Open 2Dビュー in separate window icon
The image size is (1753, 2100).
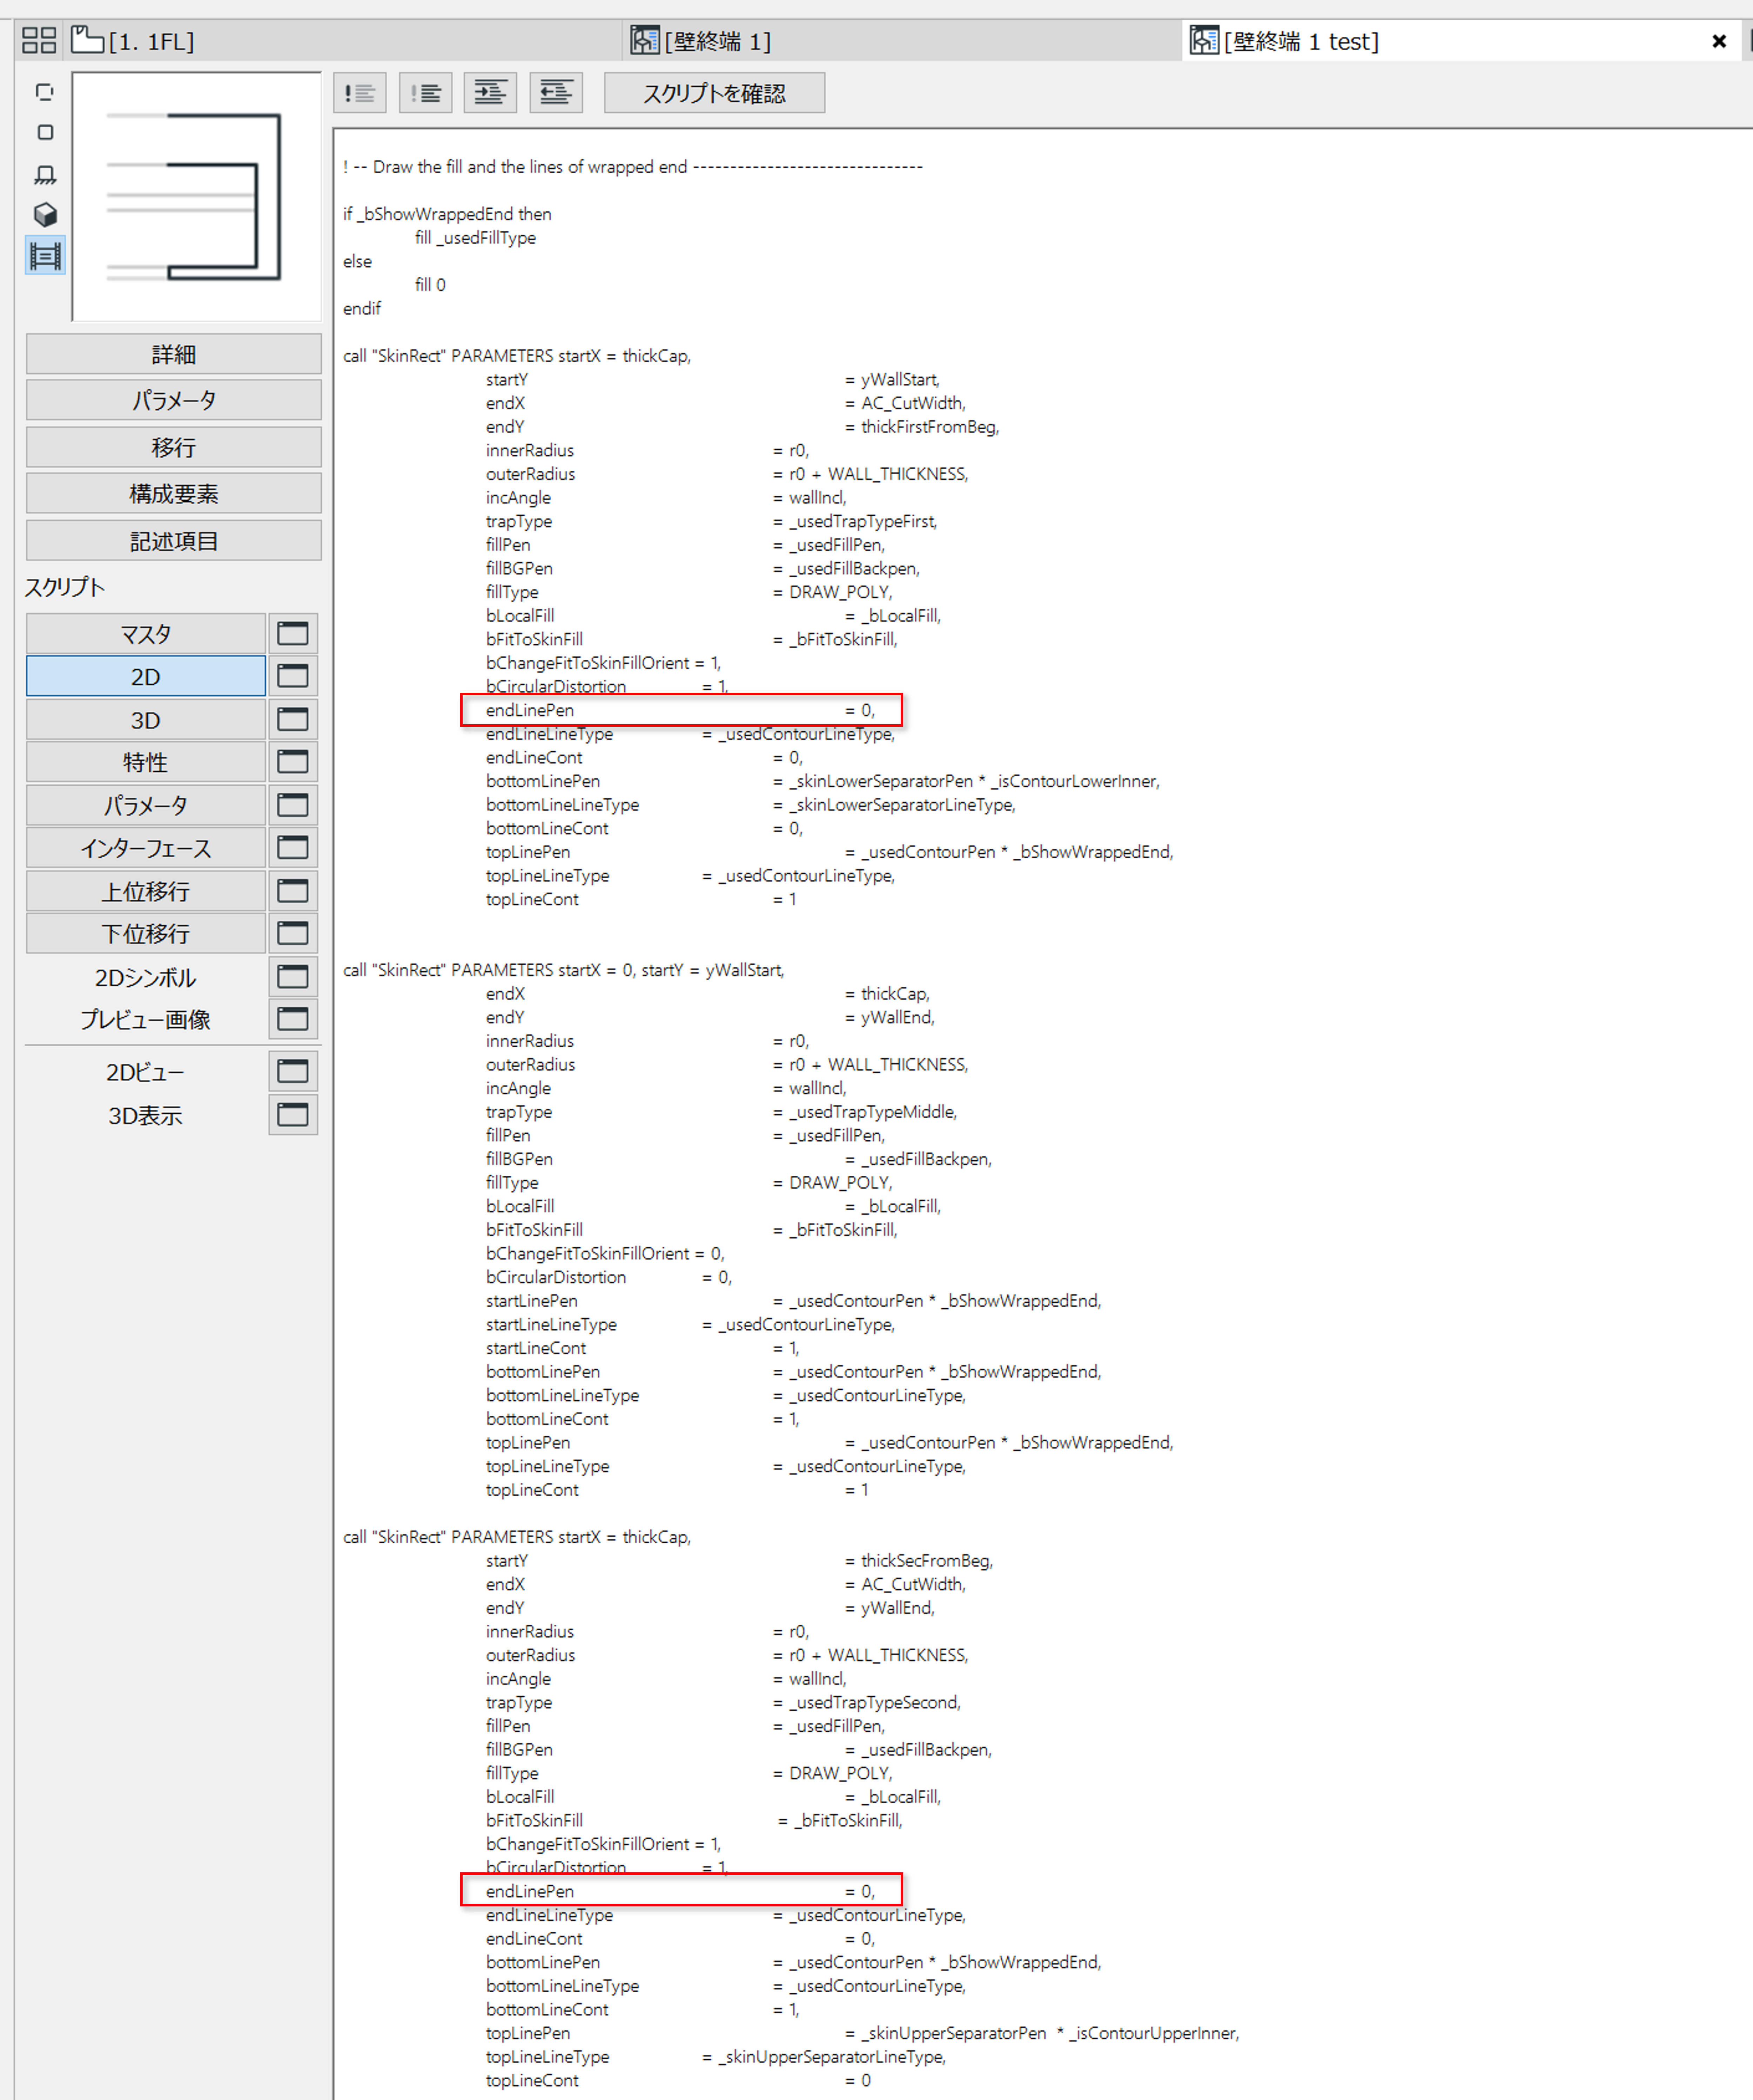293,1071
